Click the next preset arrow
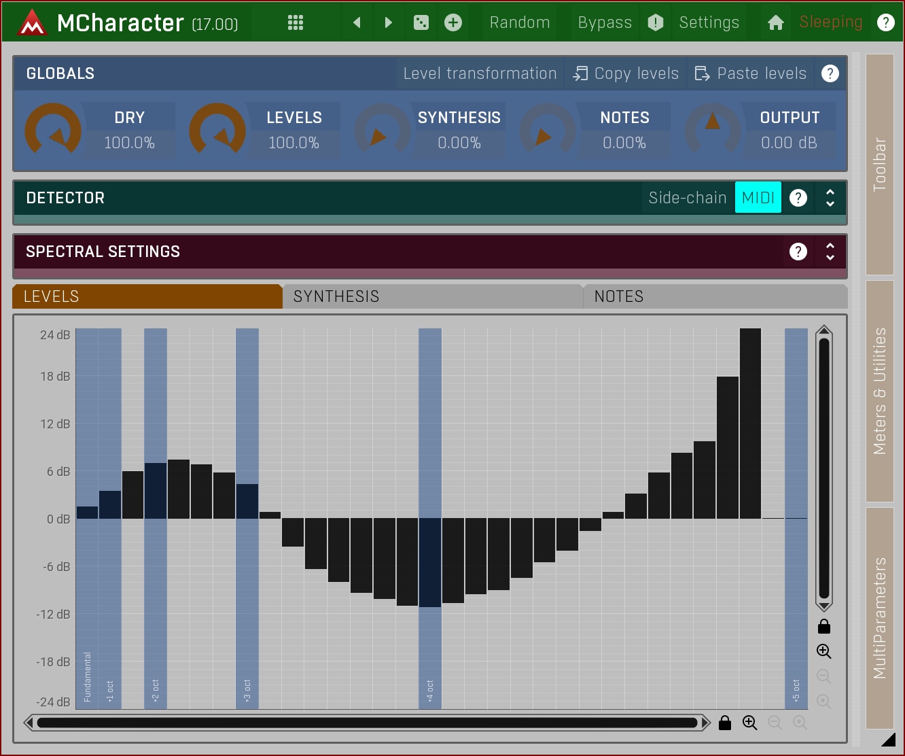 point(388,22)
